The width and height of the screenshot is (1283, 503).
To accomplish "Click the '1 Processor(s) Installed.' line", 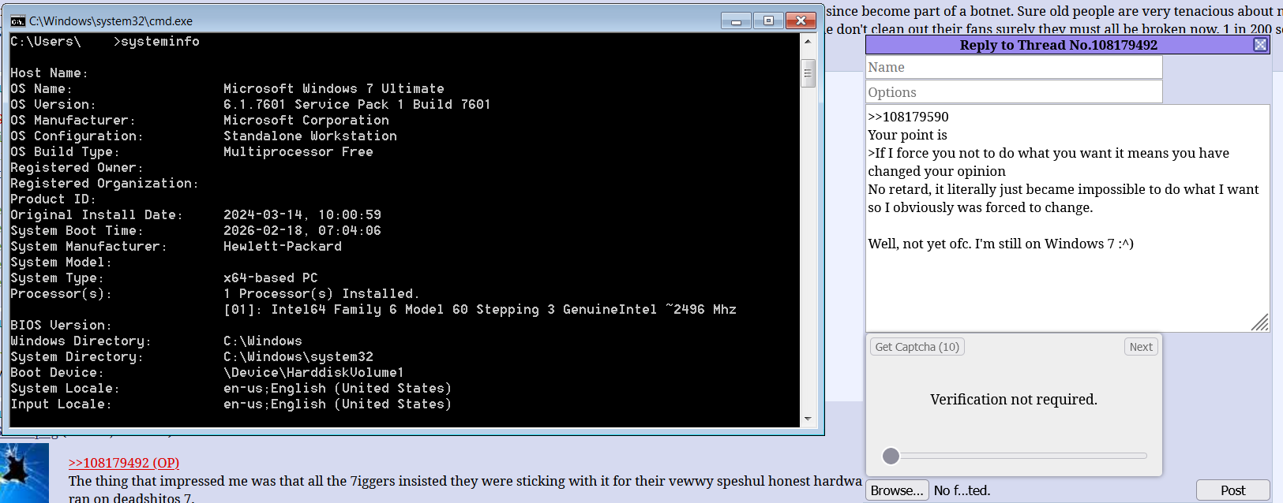I will (321, 293).
